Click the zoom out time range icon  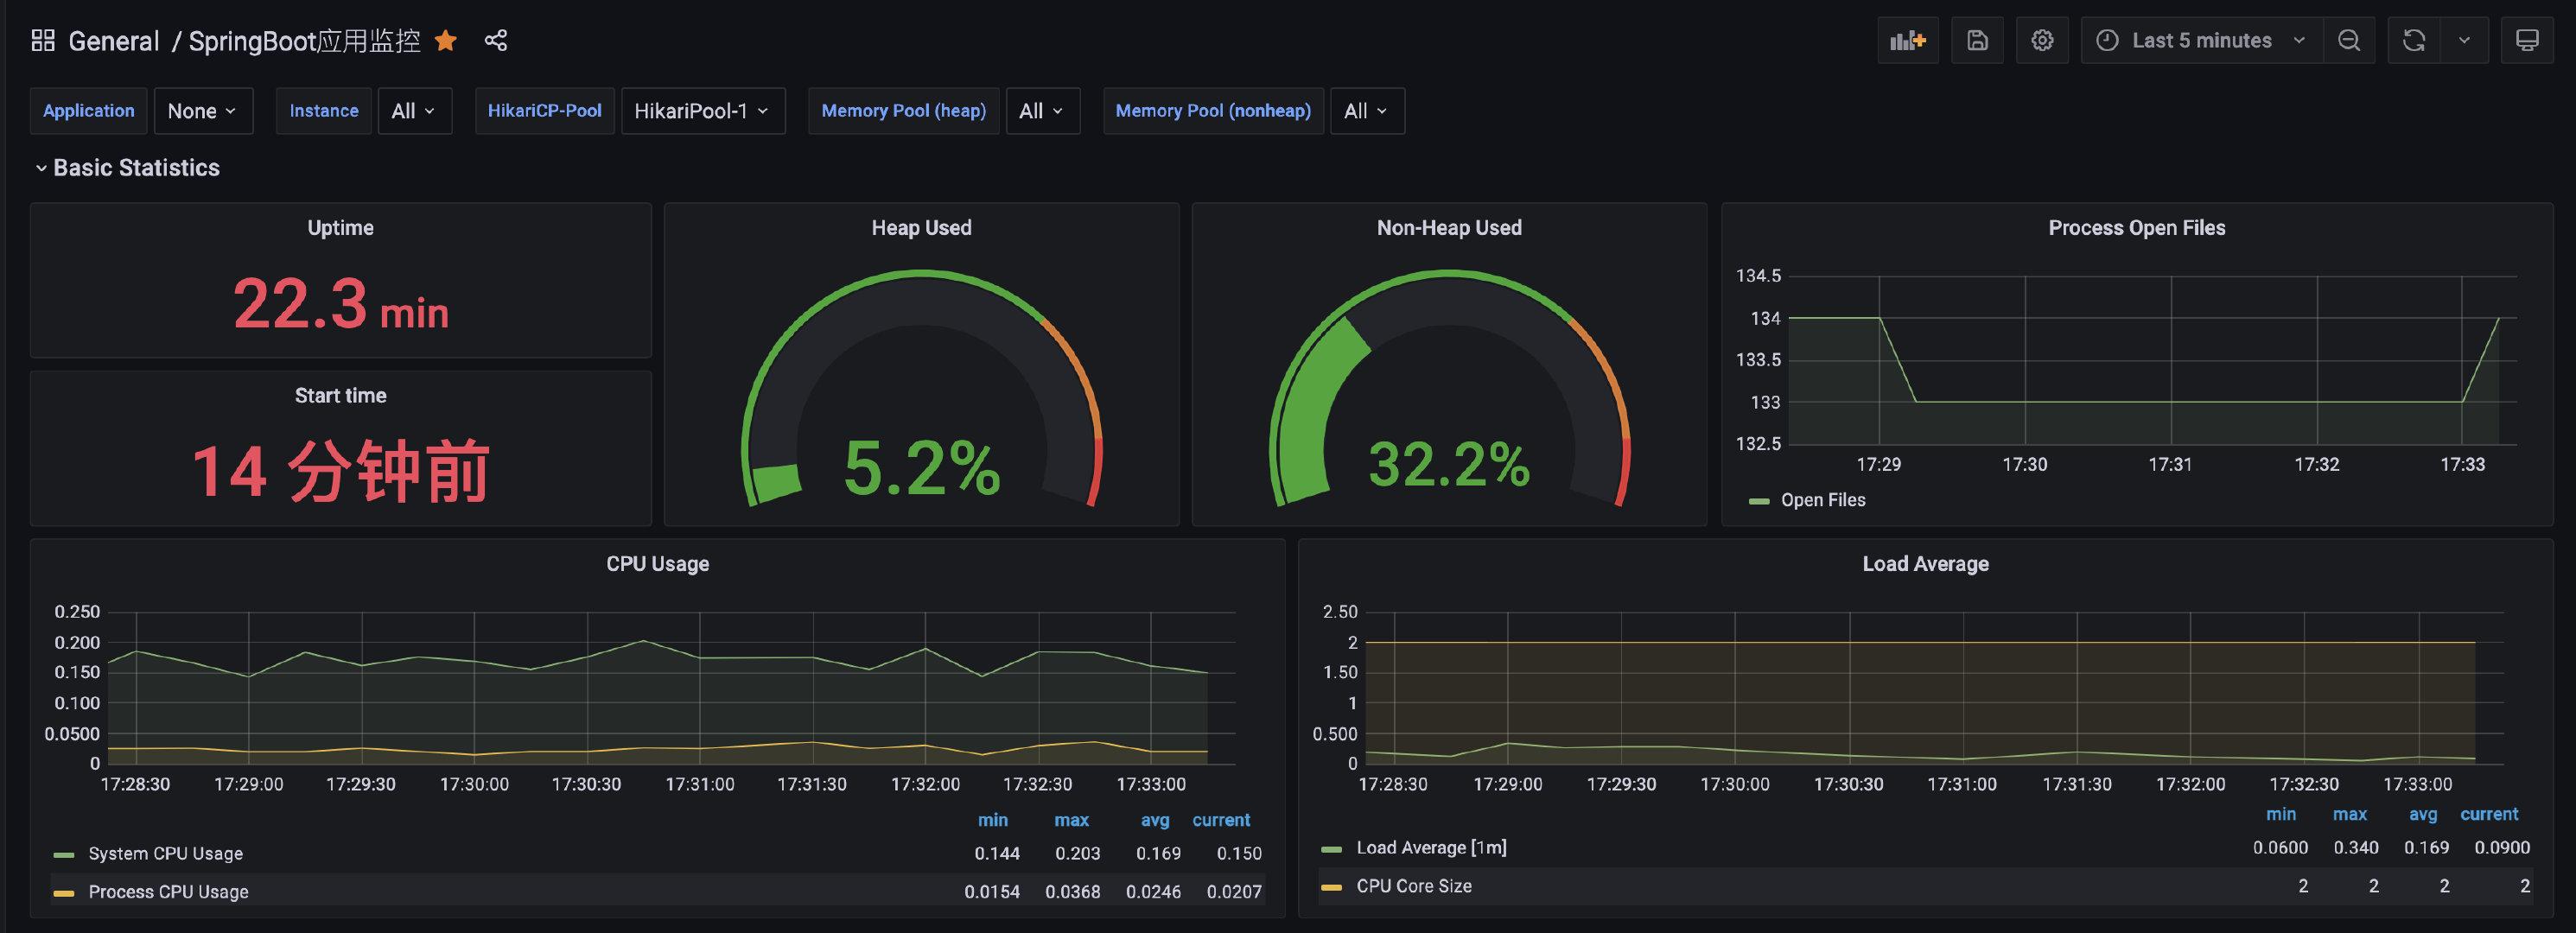pyautogui.click(x=2349, y=41)
